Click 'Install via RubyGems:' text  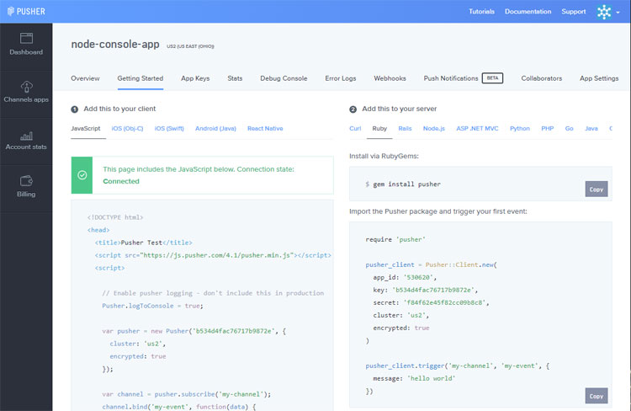384,156
